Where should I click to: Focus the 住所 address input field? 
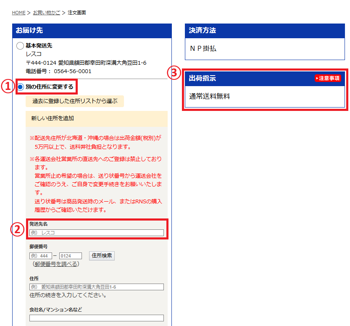(x=96, y=287)
